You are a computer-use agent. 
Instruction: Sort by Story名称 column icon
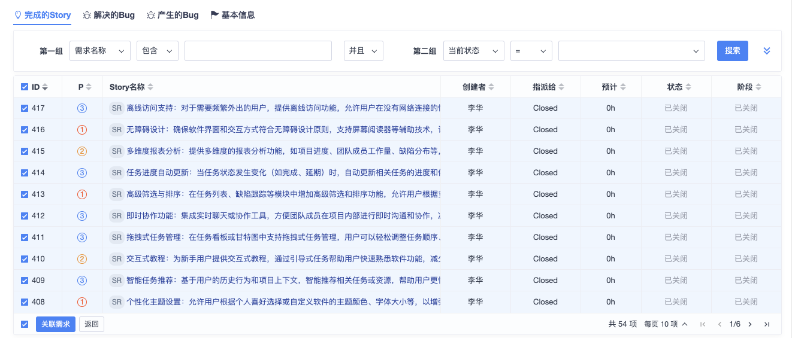150,87
